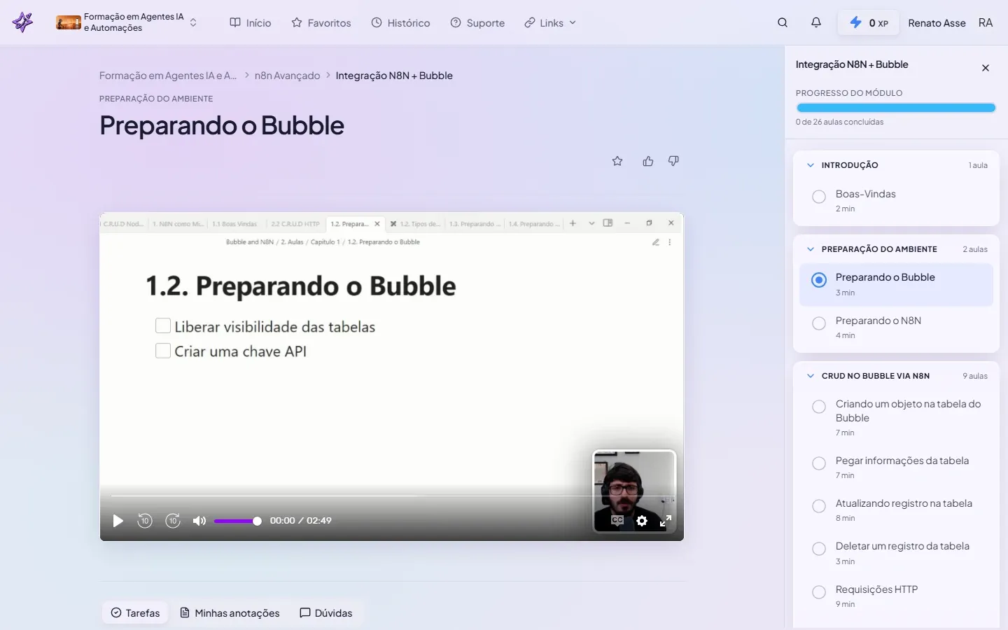The width and height of the screenshot is (1008, 630).
Task: Enter fullscreen video mode
Action: tap(666, 521)
